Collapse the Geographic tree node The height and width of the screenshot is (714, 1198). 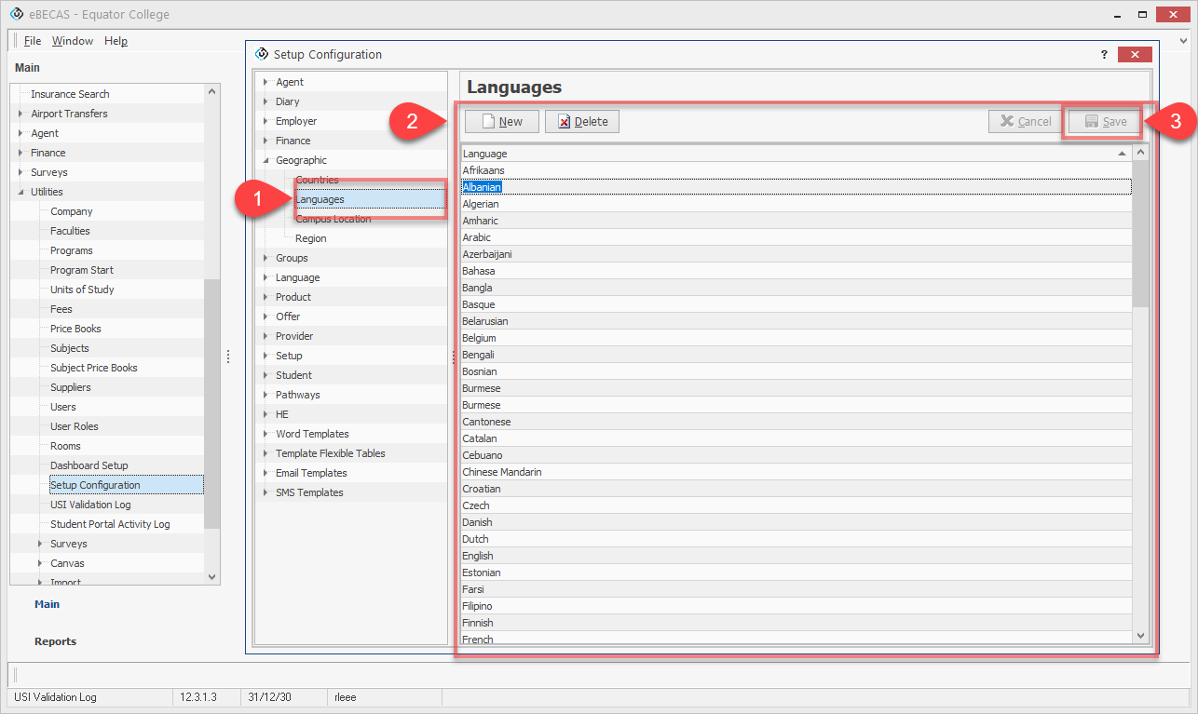point(265,160)
